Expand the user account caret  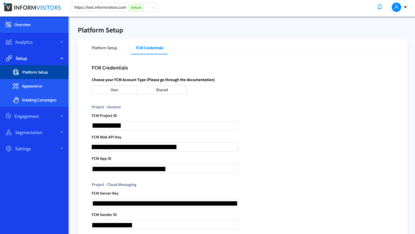click(x=405, y=7)
